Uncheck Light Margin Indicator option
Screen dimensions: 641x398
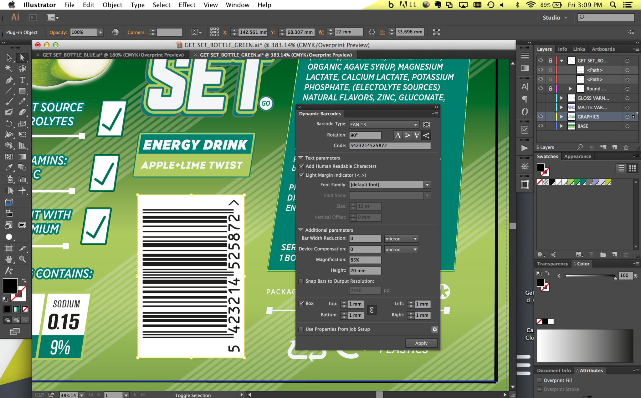pyautogui.click(x=301, y=175)
